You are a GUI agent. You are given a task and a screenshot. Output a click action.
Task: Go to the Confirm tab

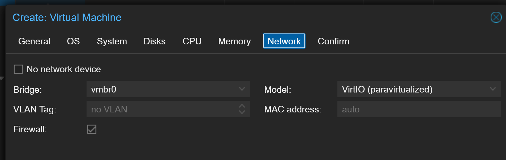pos(333,41)
